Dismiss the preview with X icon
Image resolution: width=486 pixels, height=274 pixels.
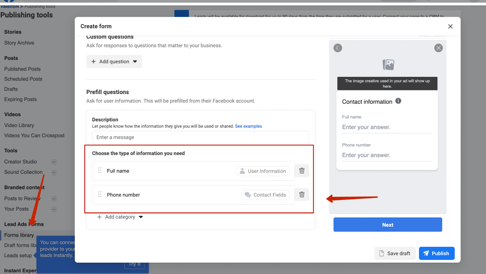[x=438, y=48]
